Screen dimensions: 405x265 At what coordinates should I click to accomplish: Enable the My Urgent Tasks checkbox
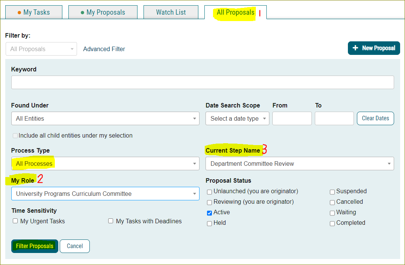[x=15, y=221]
